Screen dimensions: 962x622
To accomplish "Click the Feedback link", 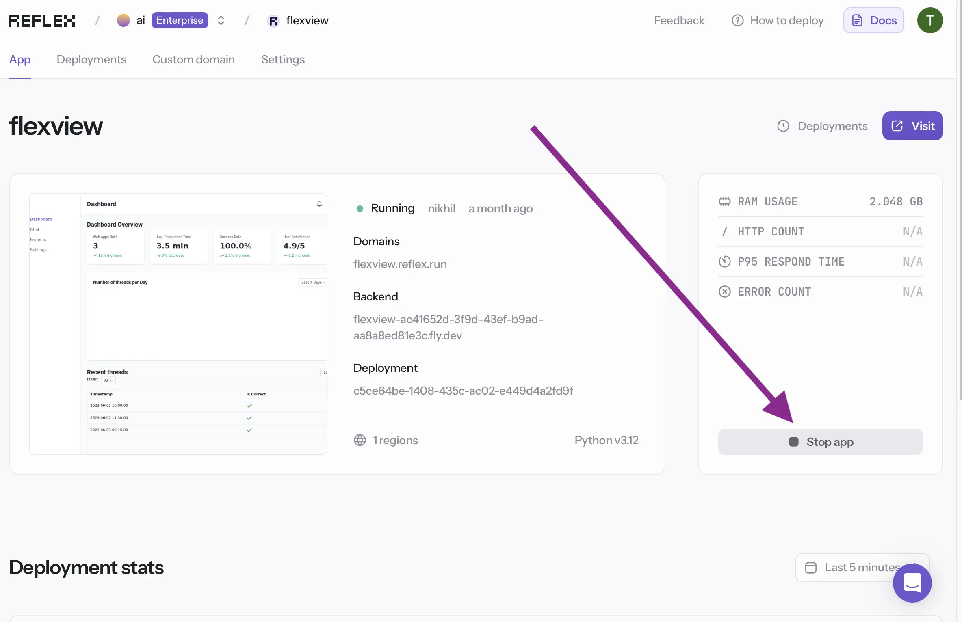I will click(679, 20).
